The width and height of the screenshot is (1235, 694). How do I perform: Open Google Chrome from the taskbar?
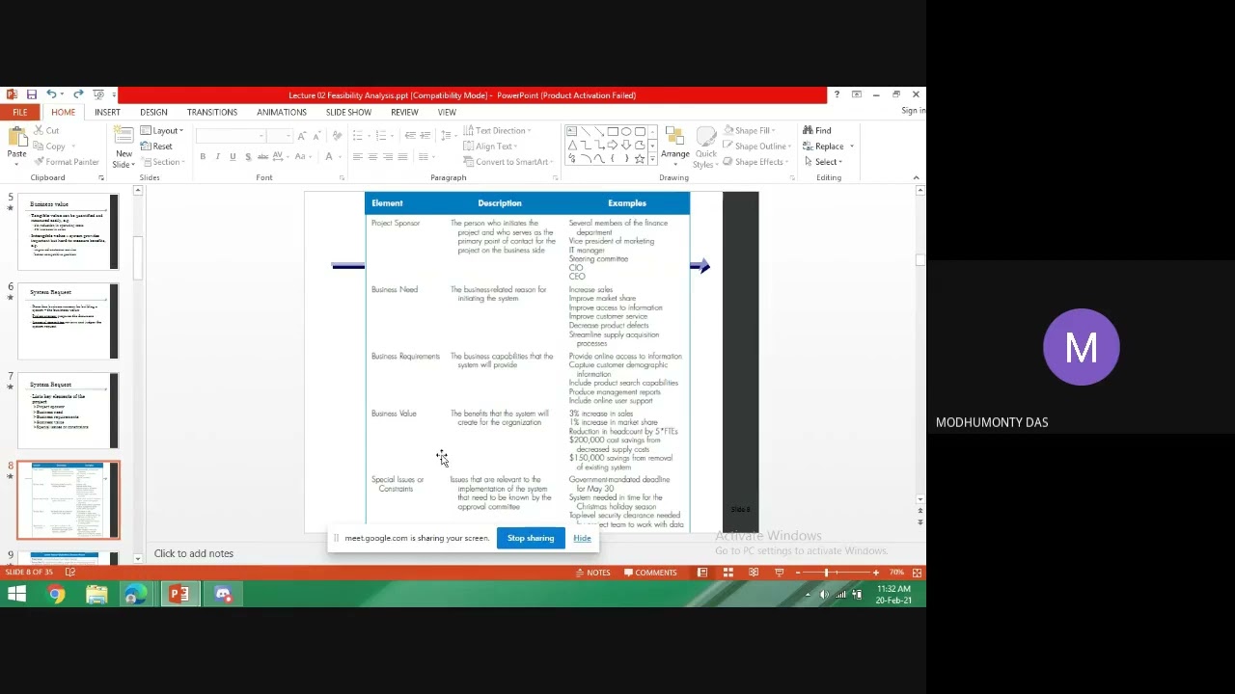pos(56,595)
